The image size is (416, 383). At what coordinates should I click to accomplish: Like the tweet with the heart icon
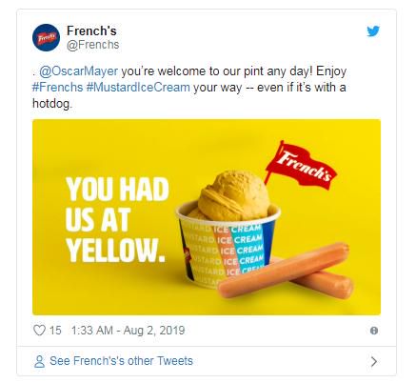[39, 331]
